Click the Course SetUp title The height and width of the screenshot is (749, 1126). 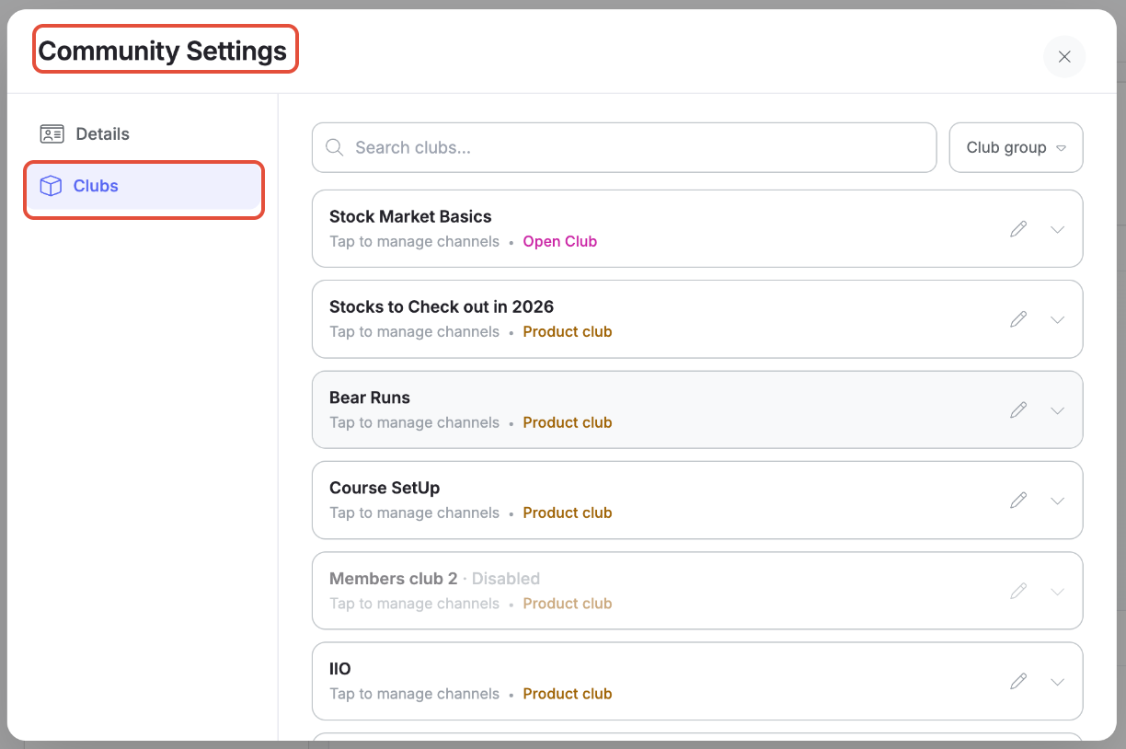point(385,488)
